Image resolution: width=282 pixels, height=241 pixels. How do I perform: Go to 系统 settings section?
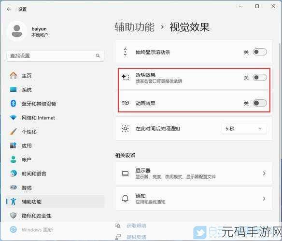pyautogui.click(x=56, y=90)
